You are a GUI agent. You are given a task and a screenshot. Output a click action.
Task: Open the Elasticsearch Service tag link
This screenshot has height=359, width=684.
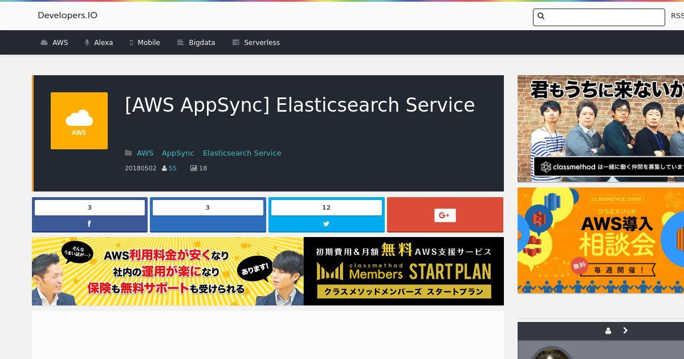[x=242, y=153]
